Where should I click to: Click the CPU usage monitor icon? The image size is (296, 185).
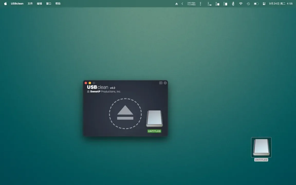point(210,4)
